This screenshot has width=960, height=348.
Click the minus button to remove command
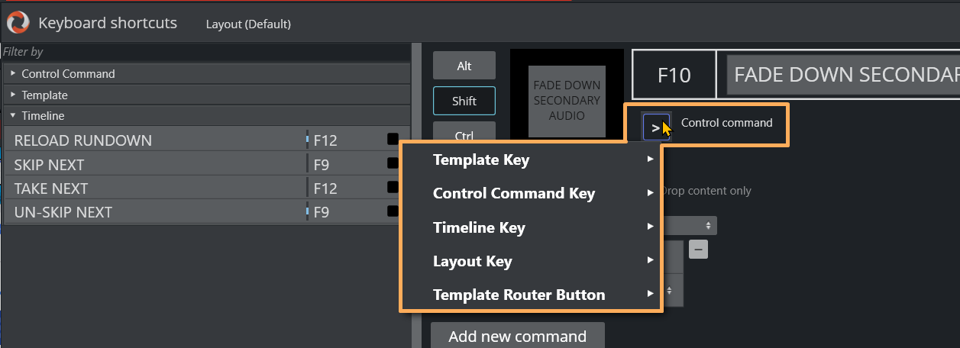pos(699,250)
